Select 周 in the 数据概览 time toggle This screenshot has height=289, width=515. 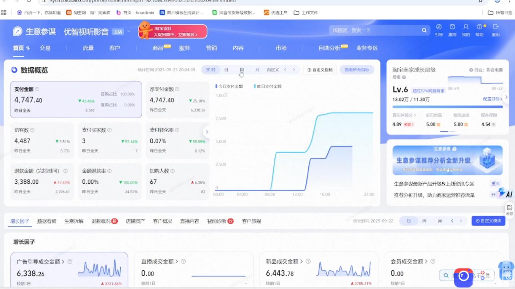(242, 70)
